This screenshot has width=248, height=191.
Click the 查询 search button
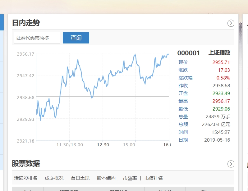pos(76,38)
